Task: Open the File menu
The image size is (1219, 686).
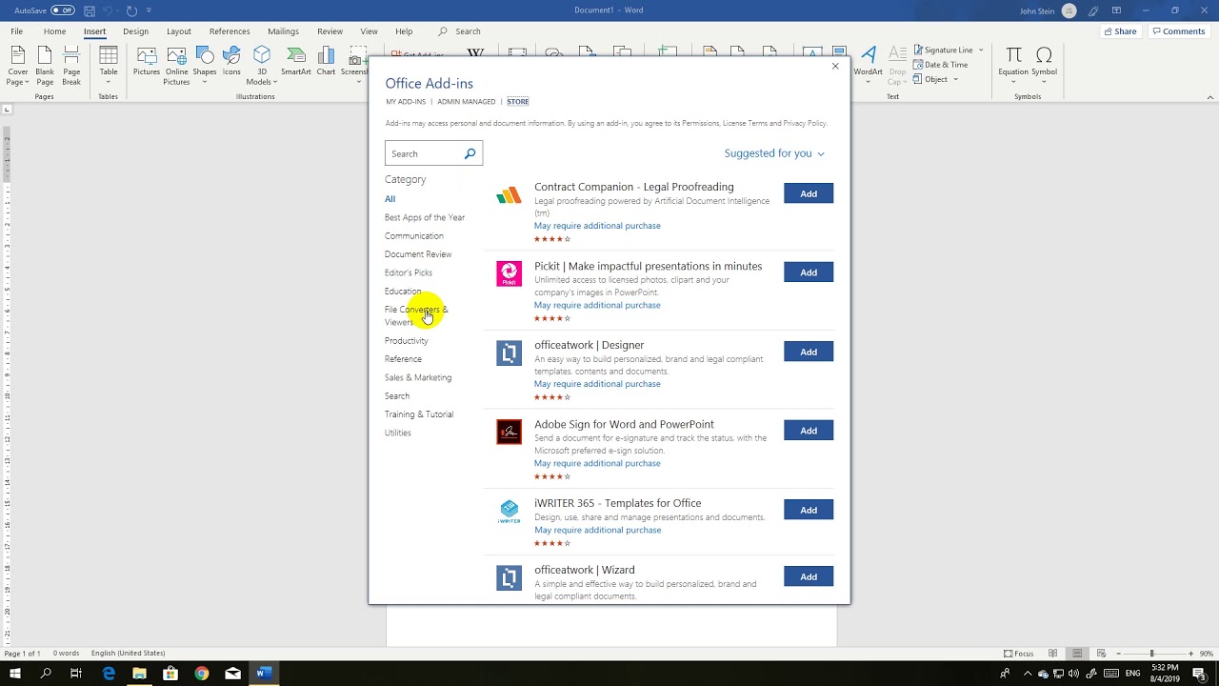Action: tap(17, 31)
